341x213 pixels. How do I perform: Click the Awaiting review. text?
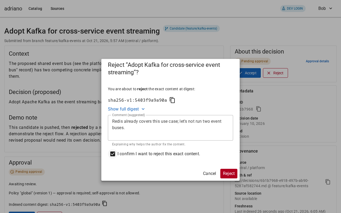click(23, 184)
